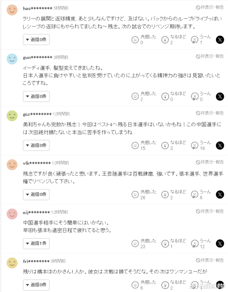This screenshot has width=228, height=292.
Task: Click うーん icon on gun comment
Action: 194,96
